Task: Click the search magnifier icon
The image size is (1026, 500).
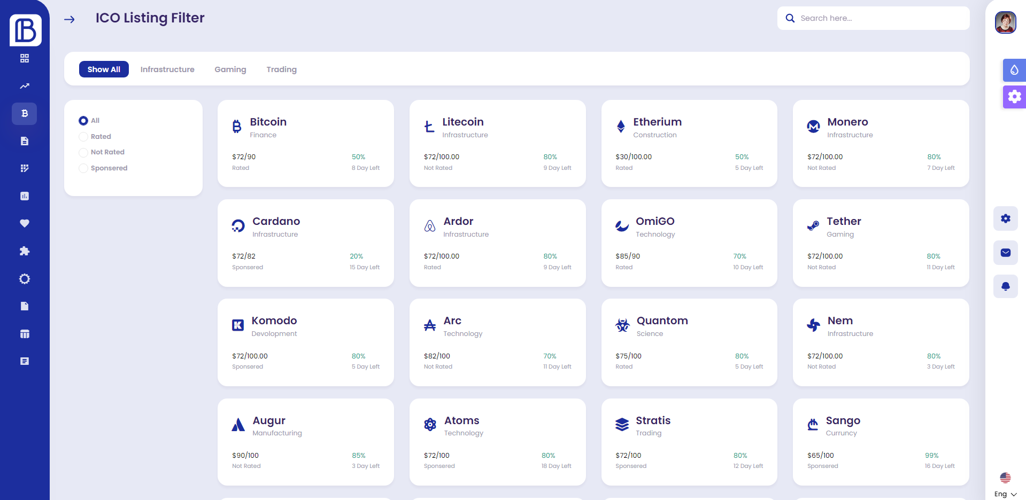Action: point(790,18)
